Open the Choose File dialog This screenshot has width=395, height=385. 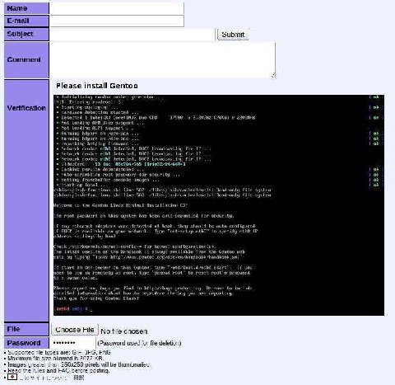point(75,330)
